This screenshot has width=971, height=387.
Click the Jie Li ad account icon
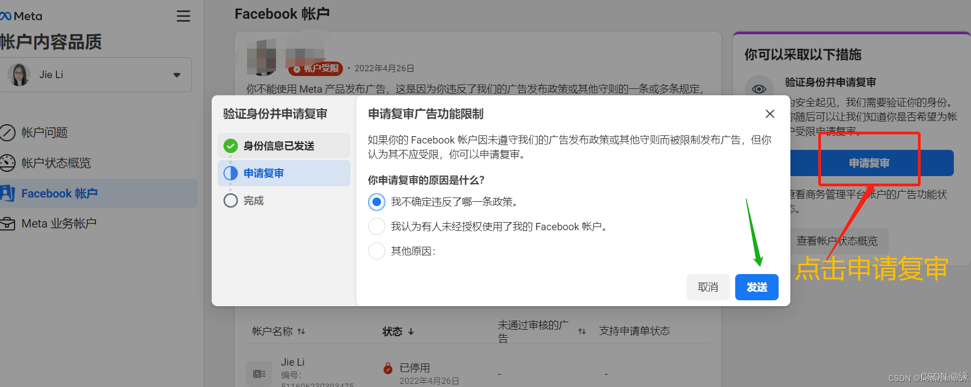click(259, 374)
